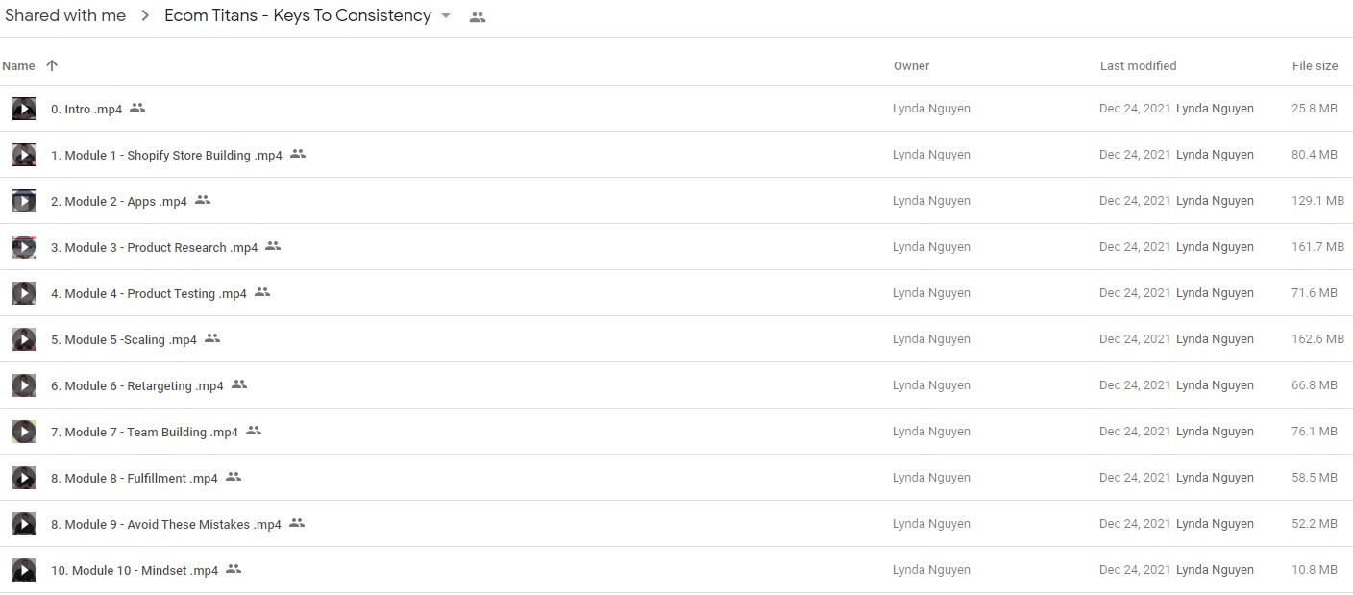This screenshot has width=1353, height=595.
Task: Click the owner Lynda Nguyen in the Mindset row
Action: 931,570
